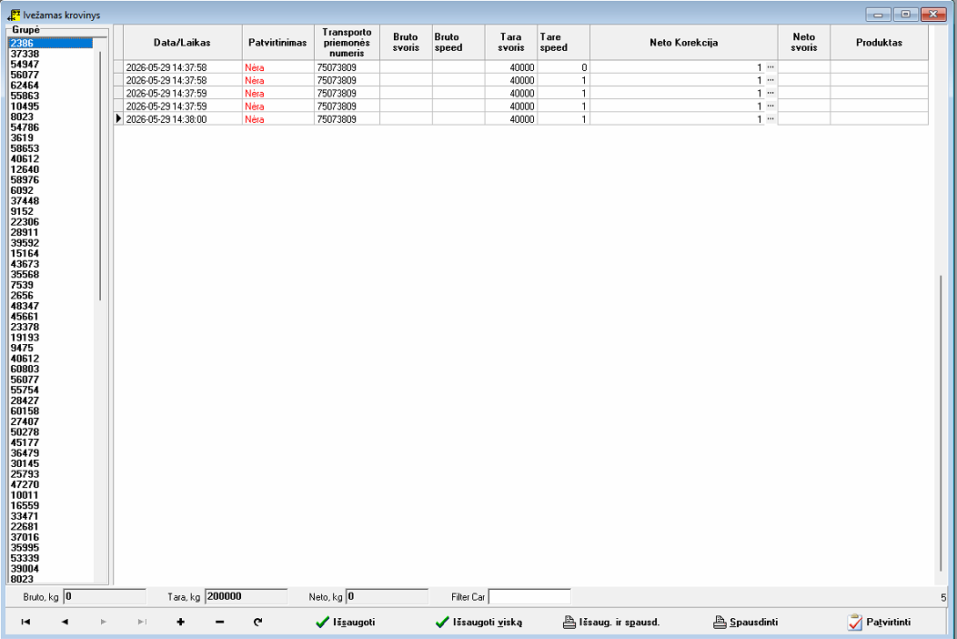Select group 37448 in Grupė list
Image resolution: width=957 pixels, height=639 pixels.
(51, 201)
